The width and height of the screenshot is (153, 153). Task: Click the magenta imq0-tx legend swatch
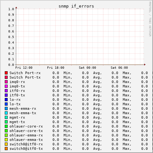6,86
